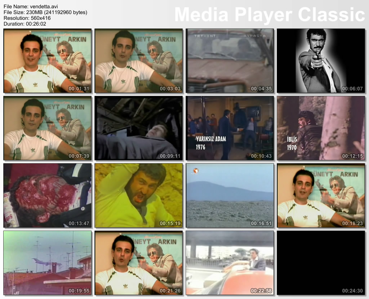369x299 pixels.
Task: Open the red car thumbnail at 00:22:58
Action: point(230,263)
